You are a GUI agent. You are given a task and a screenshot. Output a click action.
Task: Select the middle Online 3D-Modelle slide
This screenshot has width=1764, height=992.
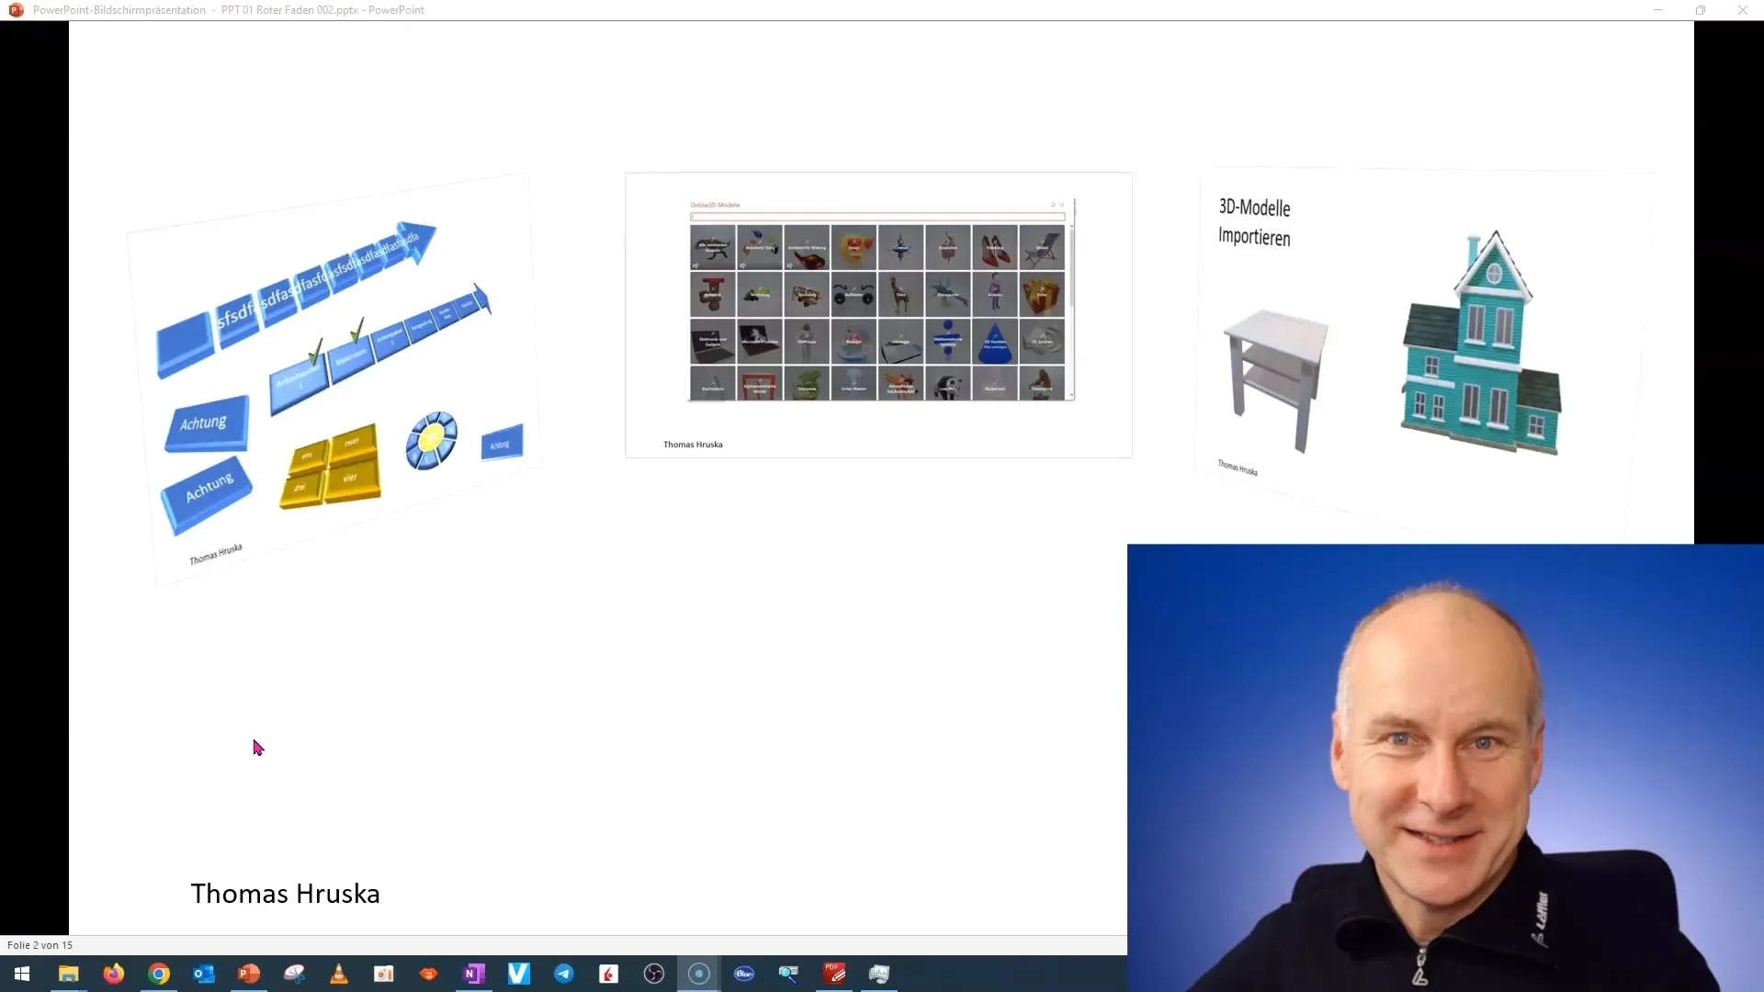(878, 314)
